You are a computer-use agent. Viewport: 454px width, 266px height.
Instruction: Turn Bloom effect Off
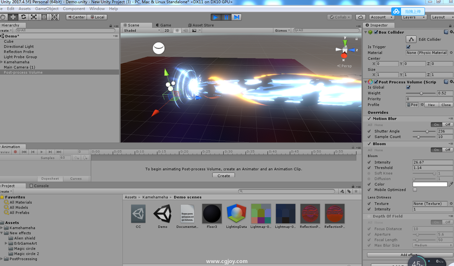tap(448, 150)
